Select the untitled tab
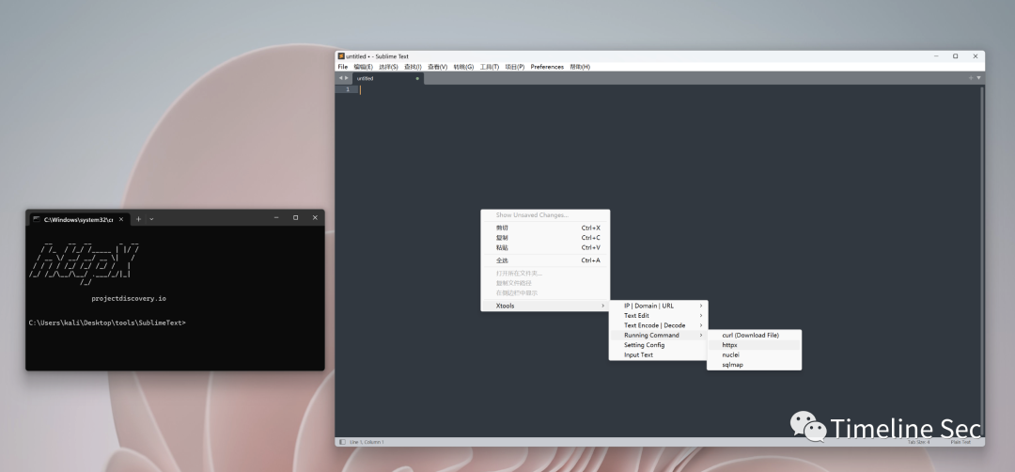The height and width of the screenshot is (472, 1015). (387, 78)
